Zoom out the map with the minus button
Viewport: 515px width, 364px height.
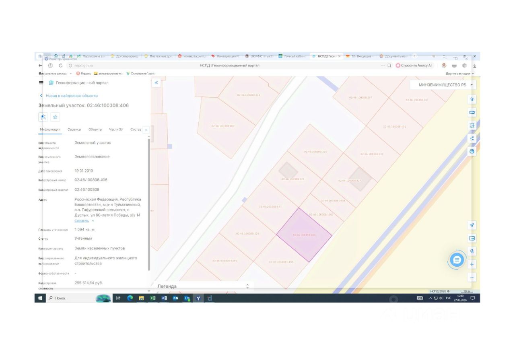click(x=472, y=277)
